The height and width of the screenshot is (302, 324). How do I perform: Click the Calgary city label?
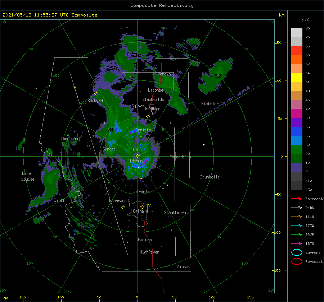tap(140, 211)
